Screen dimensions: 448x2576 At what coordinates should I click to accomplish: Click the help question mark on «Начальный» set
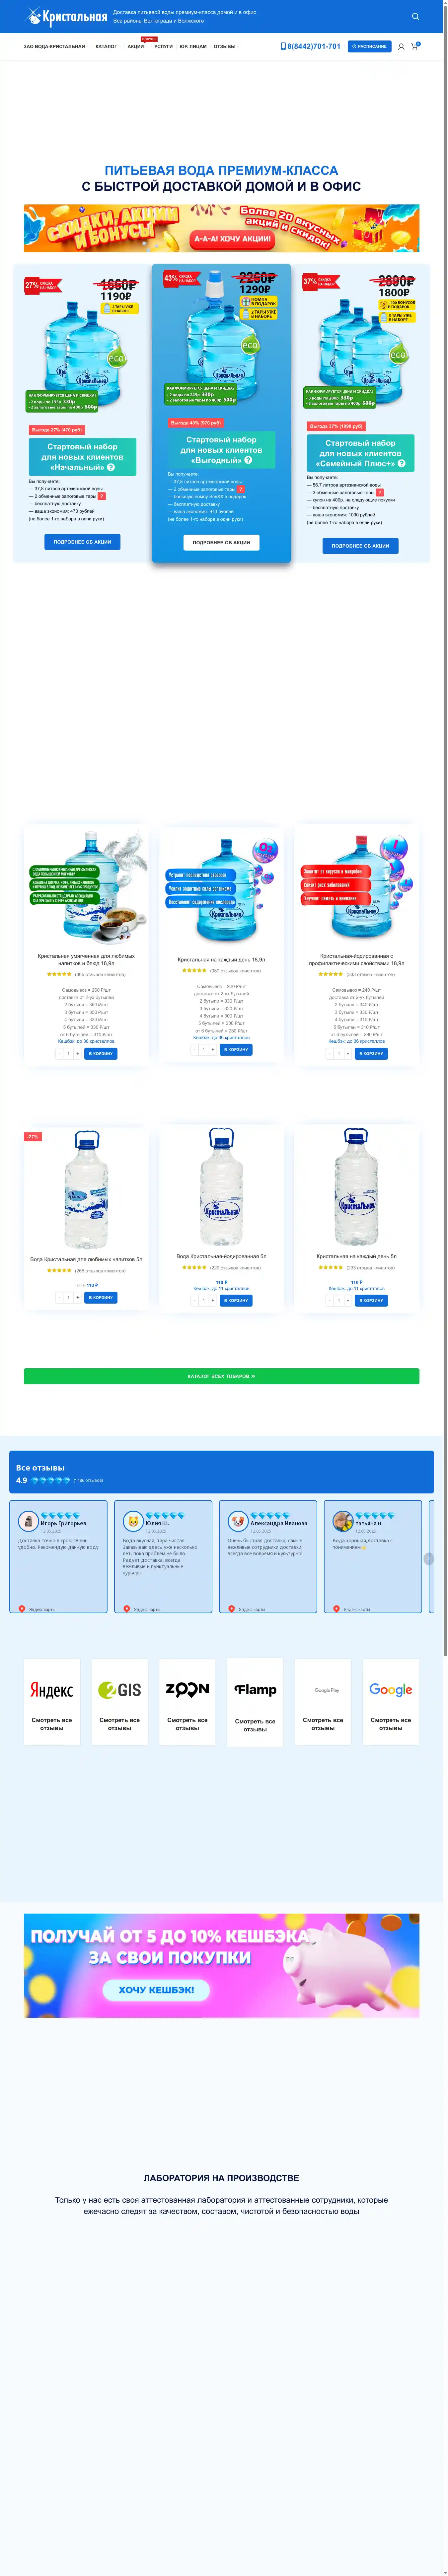click(111, 467)
